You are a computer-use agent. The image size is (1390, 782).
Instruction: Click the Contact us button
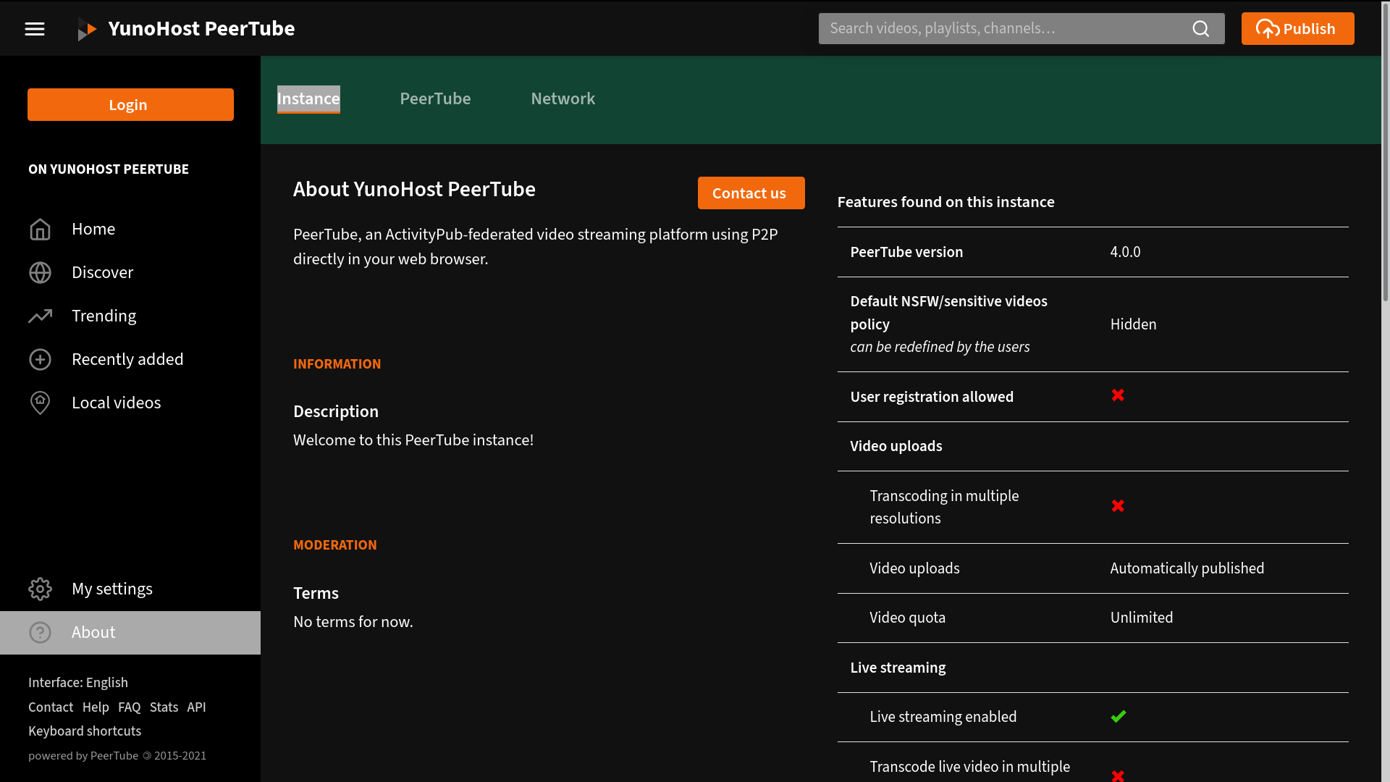751,193
